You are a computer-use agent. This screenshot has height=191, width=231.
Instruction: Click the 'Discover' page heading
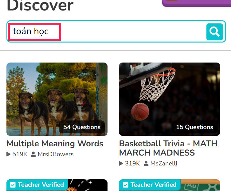click(x=40, y=5)
